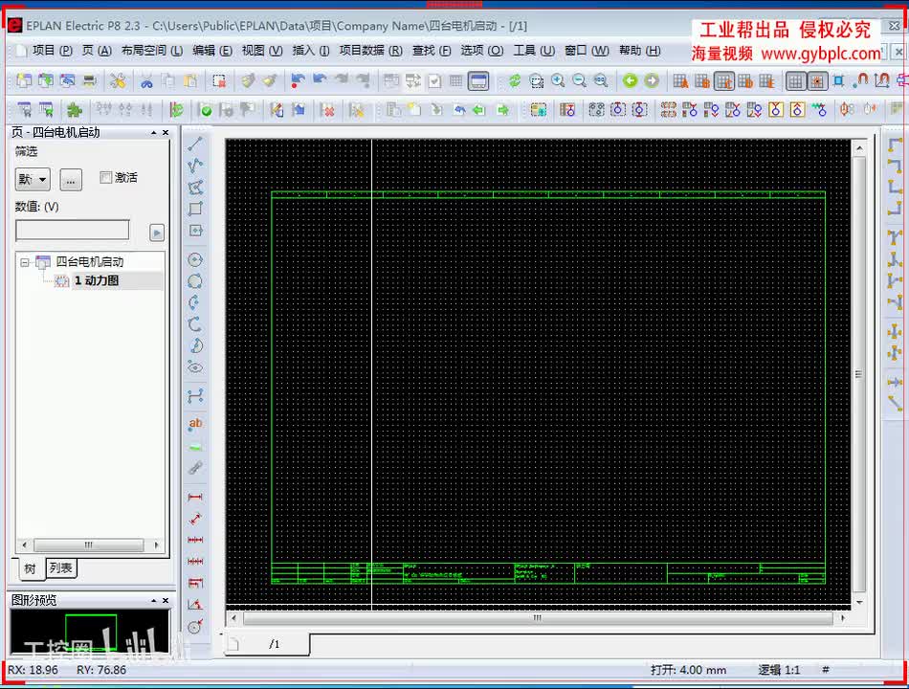Select the Circle drawing tool

(x=195, y=260)
